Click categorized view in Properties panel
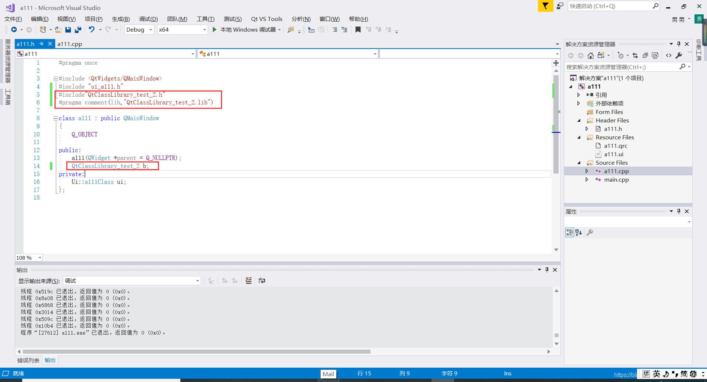 (570, 232)
